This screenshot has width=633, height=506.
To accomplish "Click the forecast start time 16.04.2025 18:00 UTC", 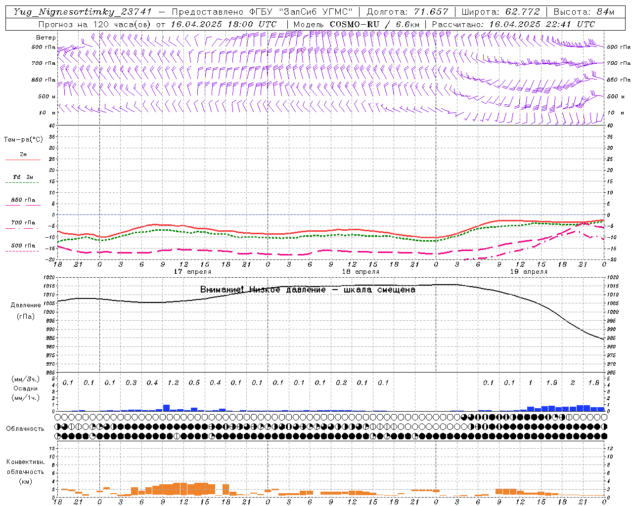I will click(223, 24).
